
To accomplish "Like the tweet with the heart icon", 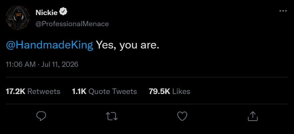I will tap(182, 116).
